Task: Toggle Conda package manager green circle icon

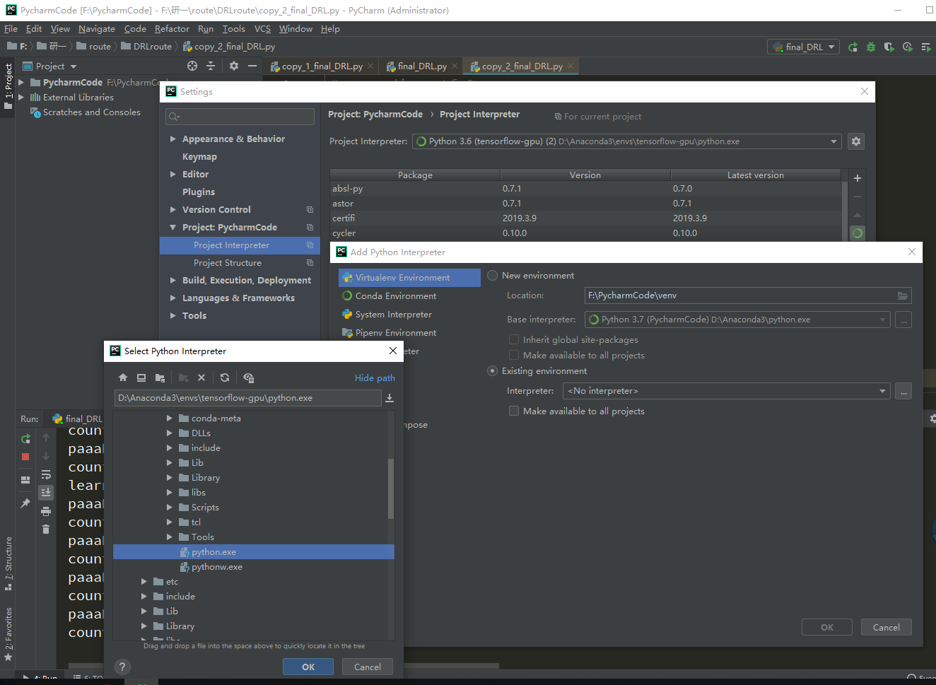Action: coord(858,233)
